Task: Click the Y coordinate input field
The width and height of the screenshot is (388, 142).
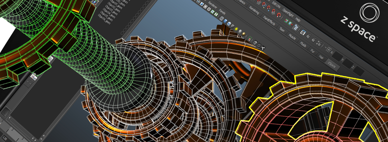Action: pos(348,64)
